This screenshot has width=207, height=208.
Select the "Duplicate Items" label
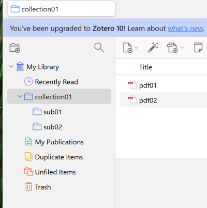(59, 157)
